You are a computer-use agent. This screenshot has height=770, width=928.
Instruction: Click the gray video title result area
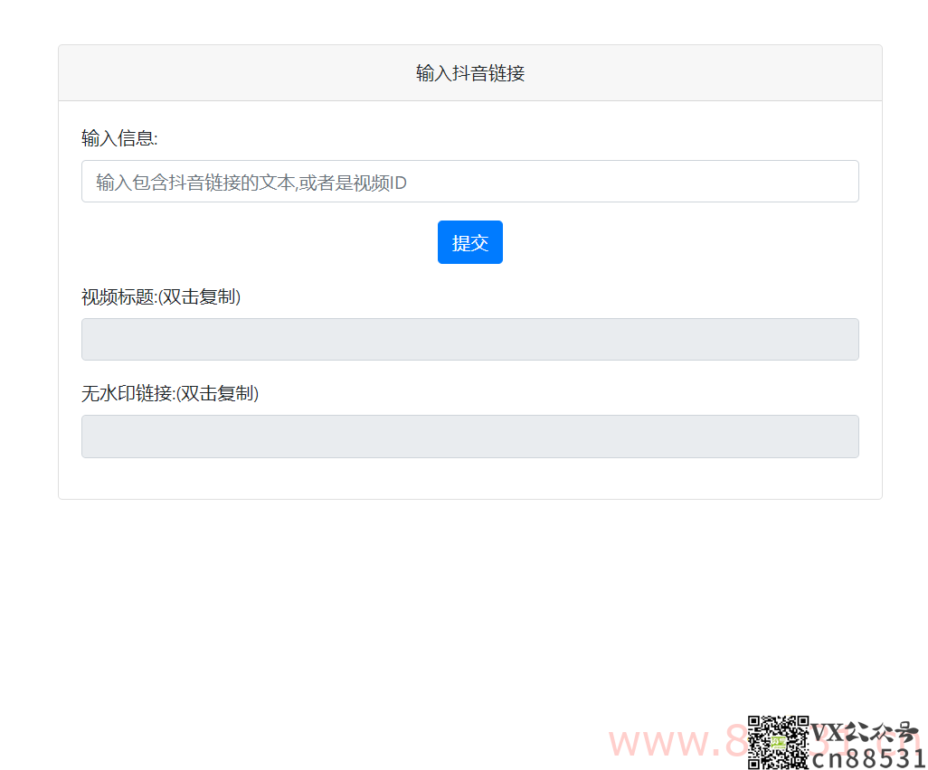coord(469,339)
